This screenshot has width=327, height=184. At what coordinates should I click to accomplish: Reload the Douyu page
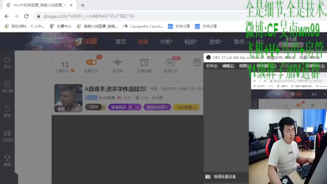tap(26, 16)
